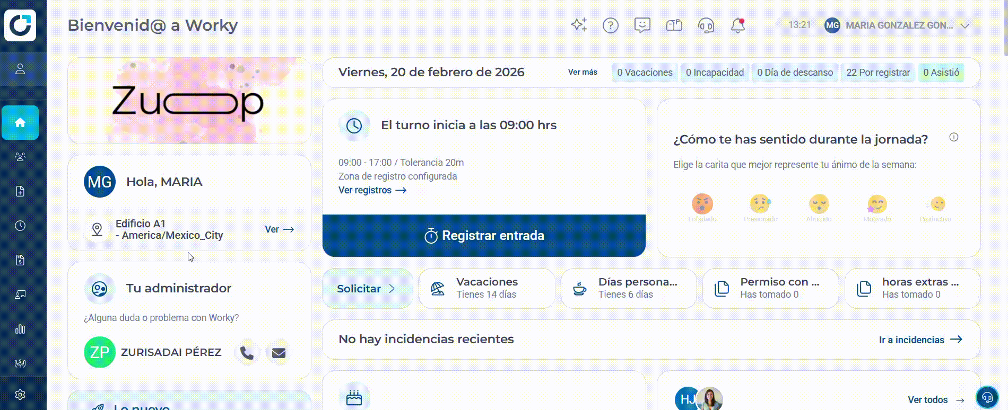Open the team people icon in sidebar
The image size is (1008, 410).
[20, 157]
